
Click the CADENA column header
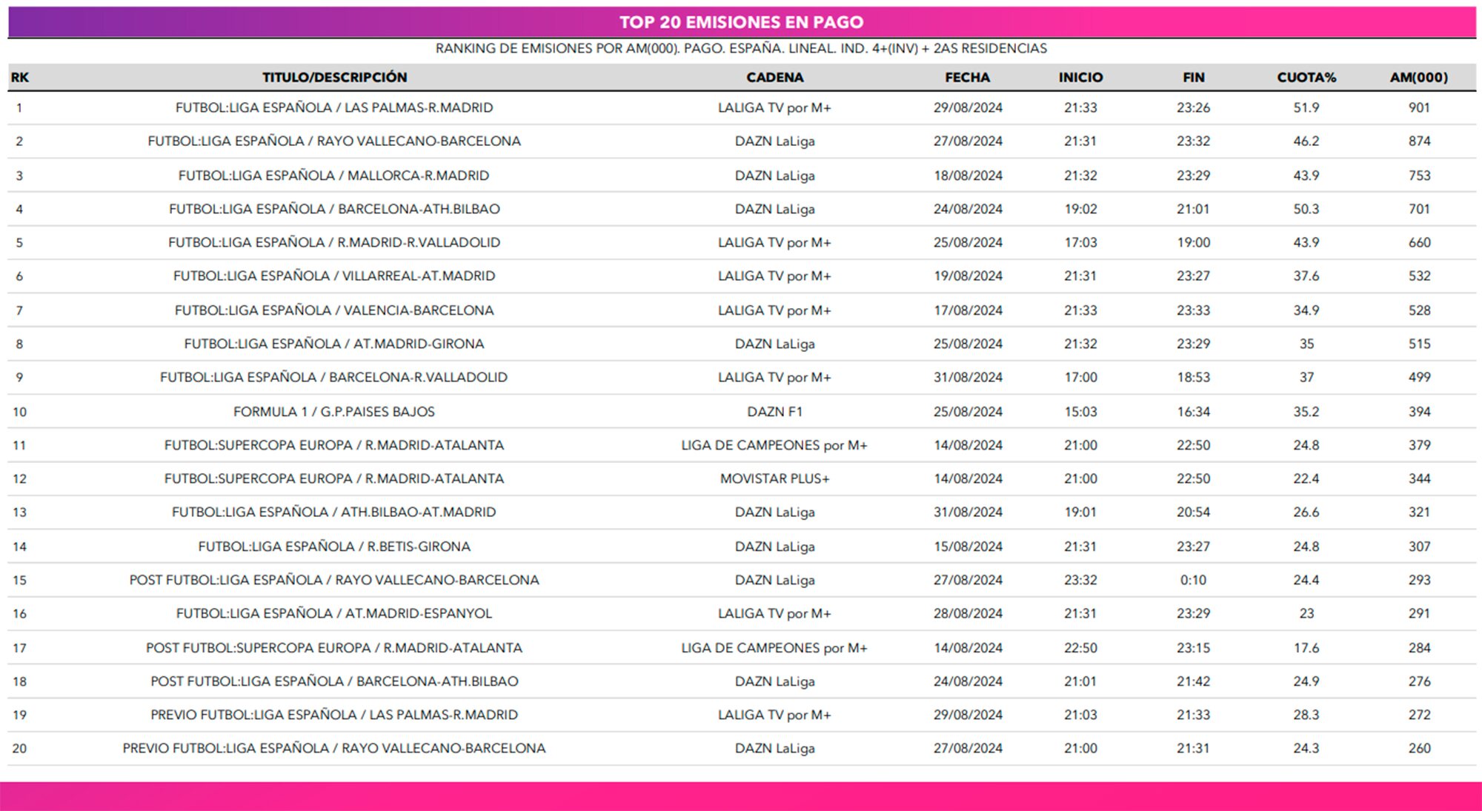(774, 77)
